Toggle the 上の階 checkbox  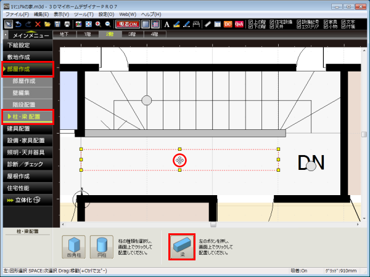(x=250, y=20)
